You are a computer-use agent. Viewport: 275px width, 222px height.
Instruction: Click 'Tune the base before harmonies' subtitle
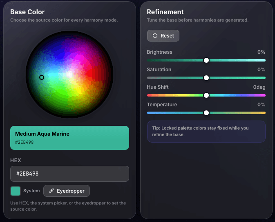pos(198,20)
